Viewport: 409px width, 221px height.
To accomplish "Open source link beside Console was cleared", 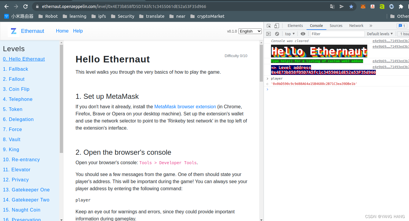I will coord(391,41).
